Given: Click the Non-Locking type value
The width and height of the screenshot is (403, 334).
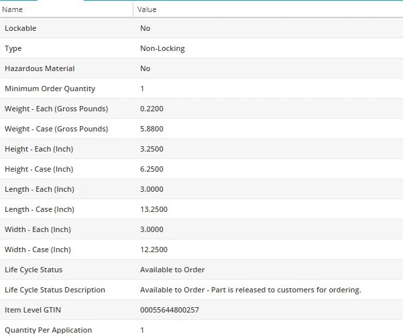Looking at the screenshot, I should click(x=162, y=48).
